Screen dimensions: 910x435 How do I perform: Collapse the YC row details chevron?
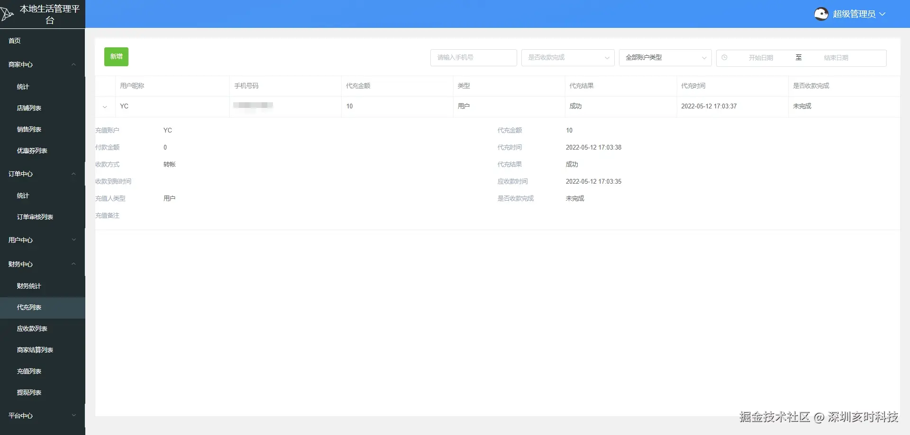tap(105, 107)
